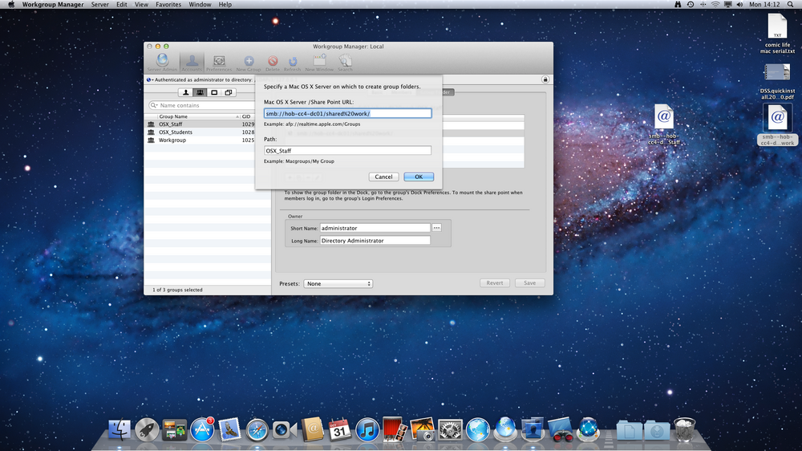Click the Search toolbar icon
Viewport: 802px width, 451px height.
[x=345, y=63]
